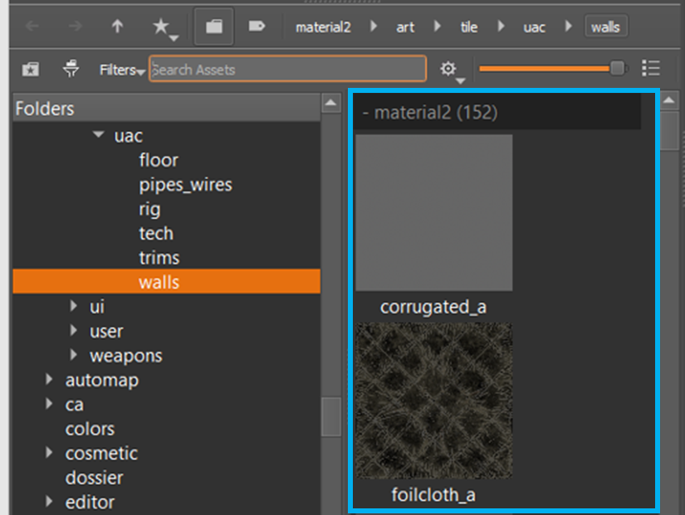
Task: Expand the user folder
Action: click(73, 330)
